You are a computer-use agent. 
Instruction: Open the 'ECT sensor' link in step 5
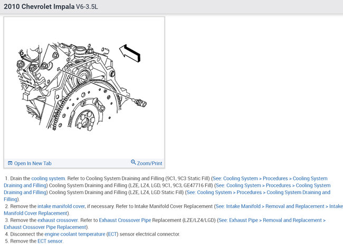[x=50, y=241]
